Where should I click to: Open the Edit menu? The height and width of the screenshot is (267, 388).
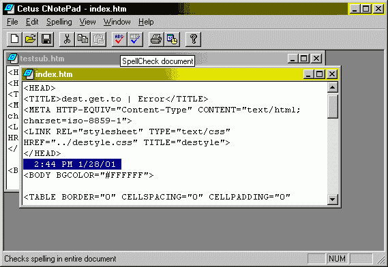pos(32,22)
